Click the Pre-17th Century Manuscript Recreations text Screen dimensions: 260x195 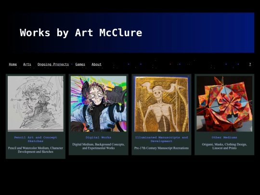161,148
